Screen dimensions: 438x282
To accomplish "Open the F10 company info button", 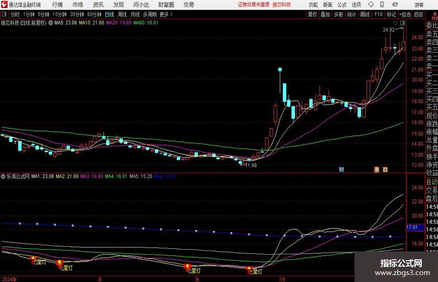I will pyautogui.click(x=378, y=14).
